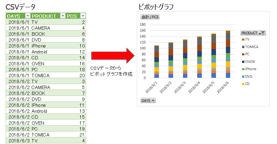The height and width of the screenshot is (144, 277).
Task: Select the TOMICA legend label
Action: pyautogui.click(x=252, y=47)
